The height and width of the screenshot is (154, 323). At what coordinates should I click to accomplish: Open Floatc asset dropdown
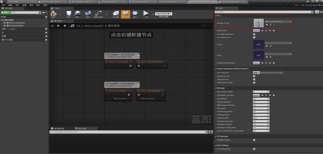tap(278, 54)
